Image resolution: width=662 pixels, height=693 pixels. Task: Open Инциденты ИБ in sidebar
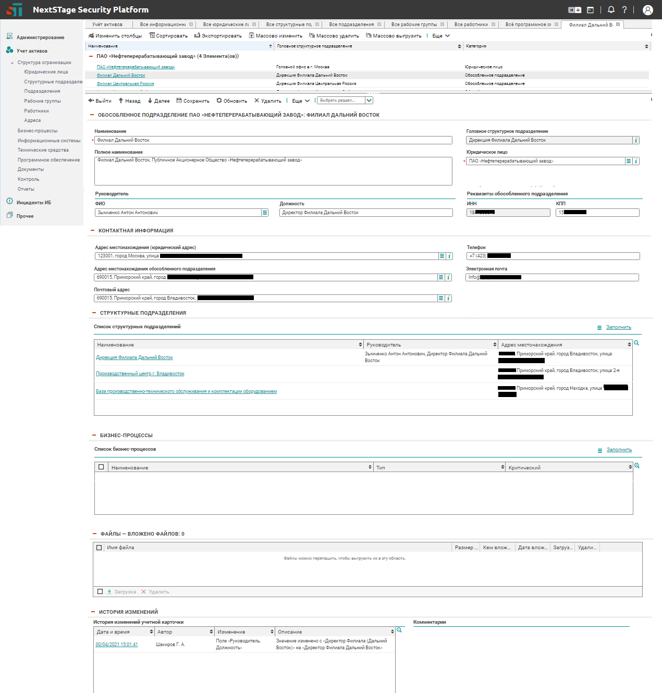pyautogui.click(x=34, y=203)
